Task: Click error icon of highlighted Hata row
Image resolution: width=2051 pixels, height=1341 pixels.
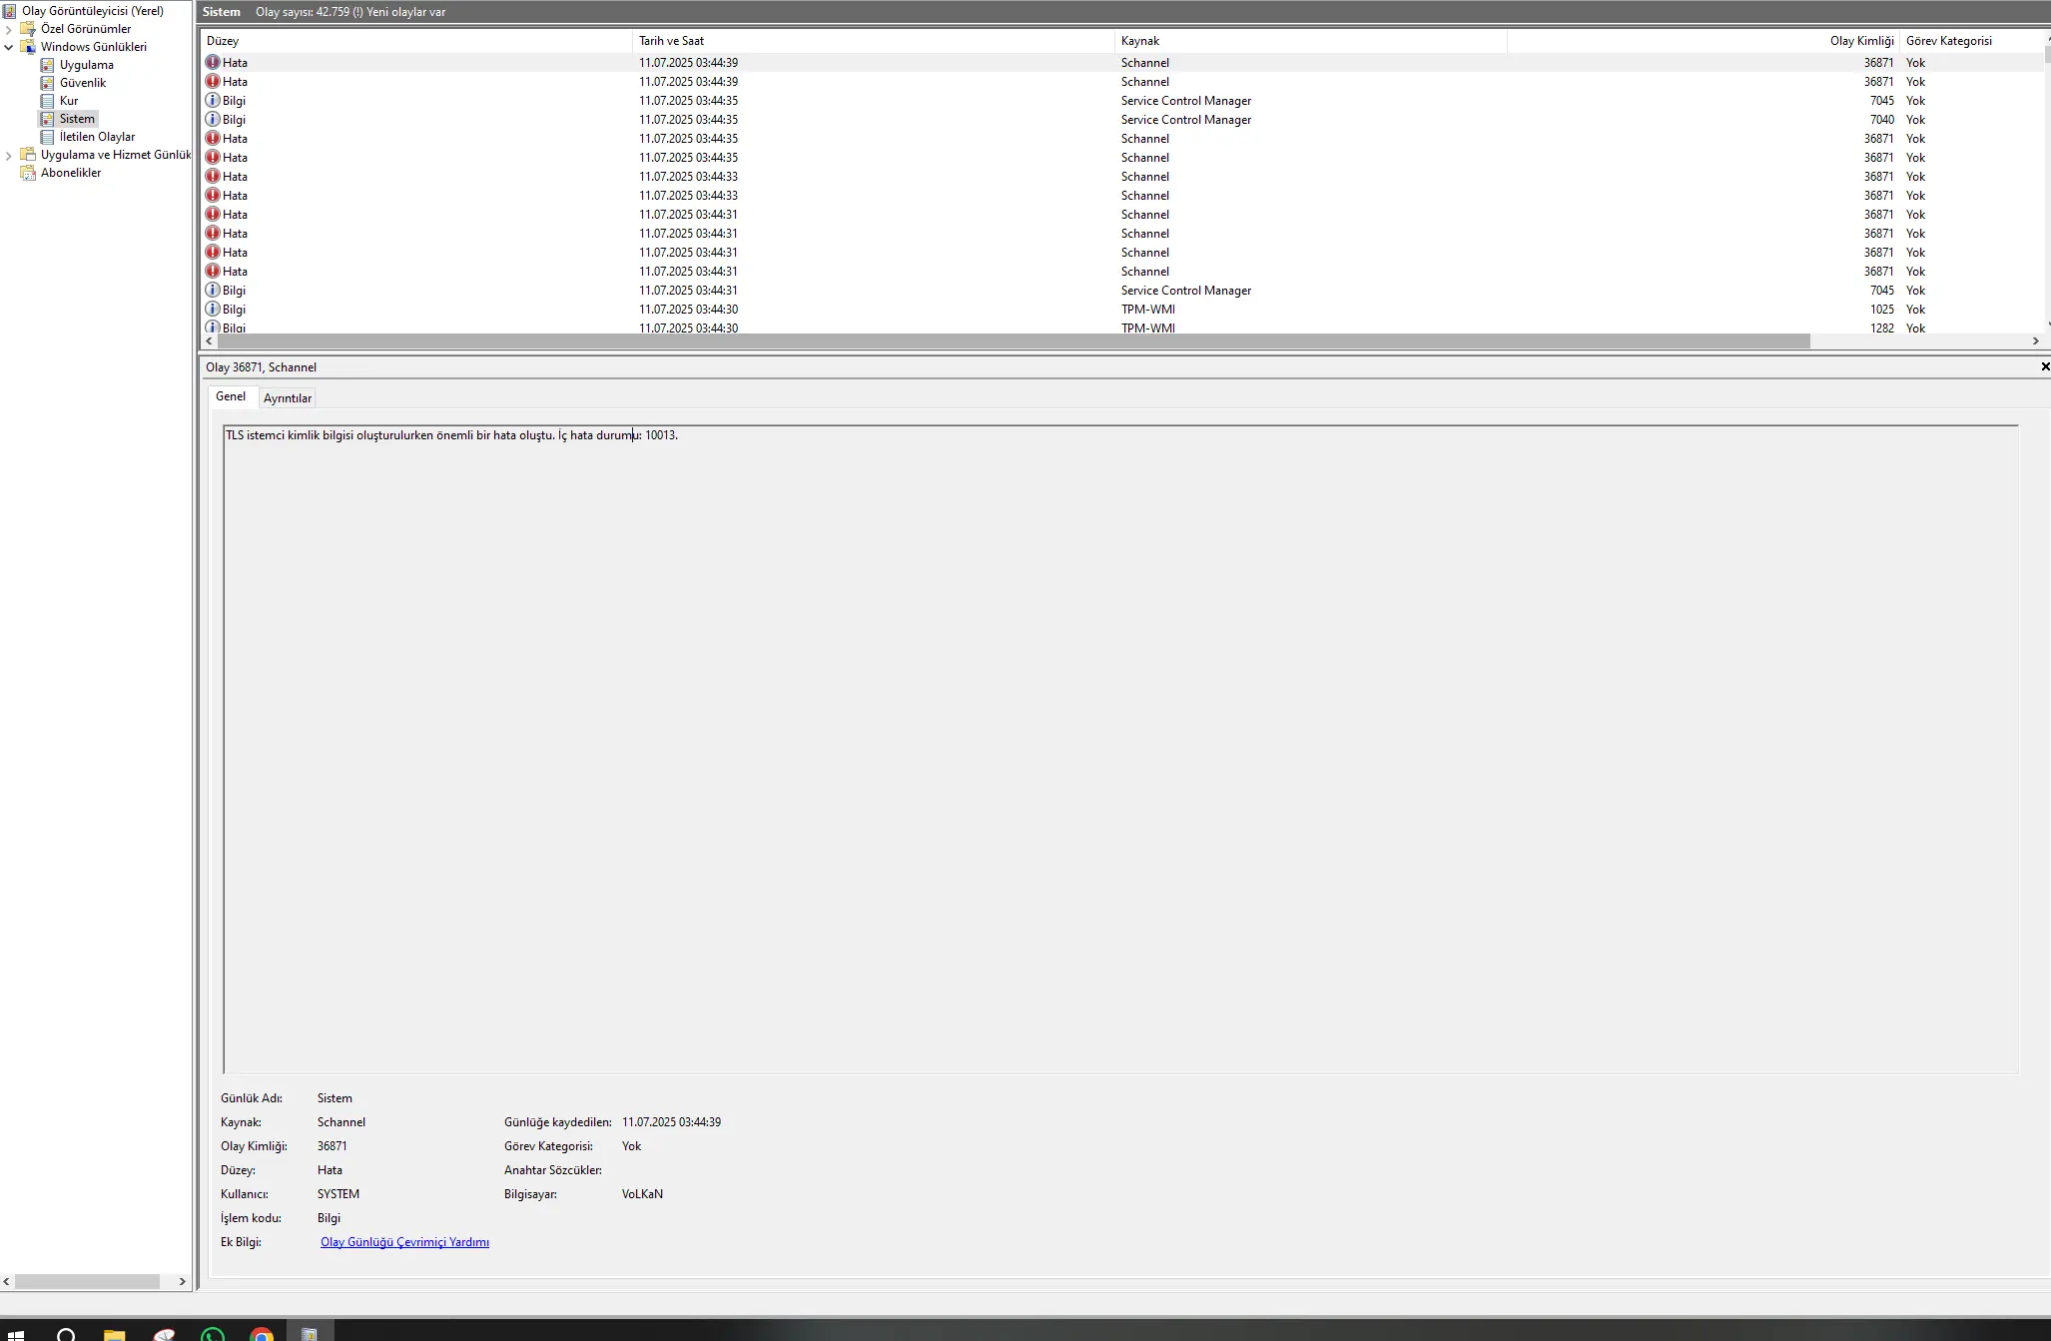Action: coord(212,63)
